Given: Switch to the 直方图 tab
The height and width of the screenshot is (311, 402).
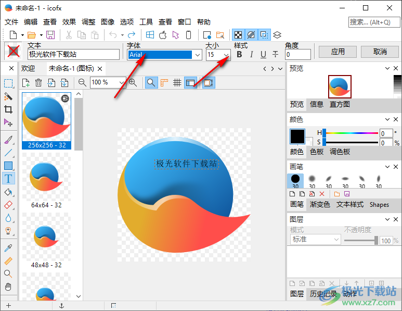Looking at the screenshot, I should (340, 104).
